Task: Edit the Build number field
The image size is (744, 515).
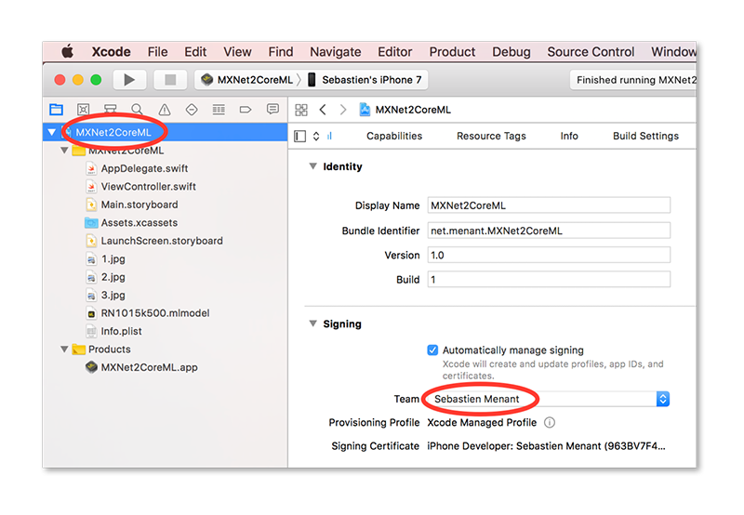Action: point(549,279)
